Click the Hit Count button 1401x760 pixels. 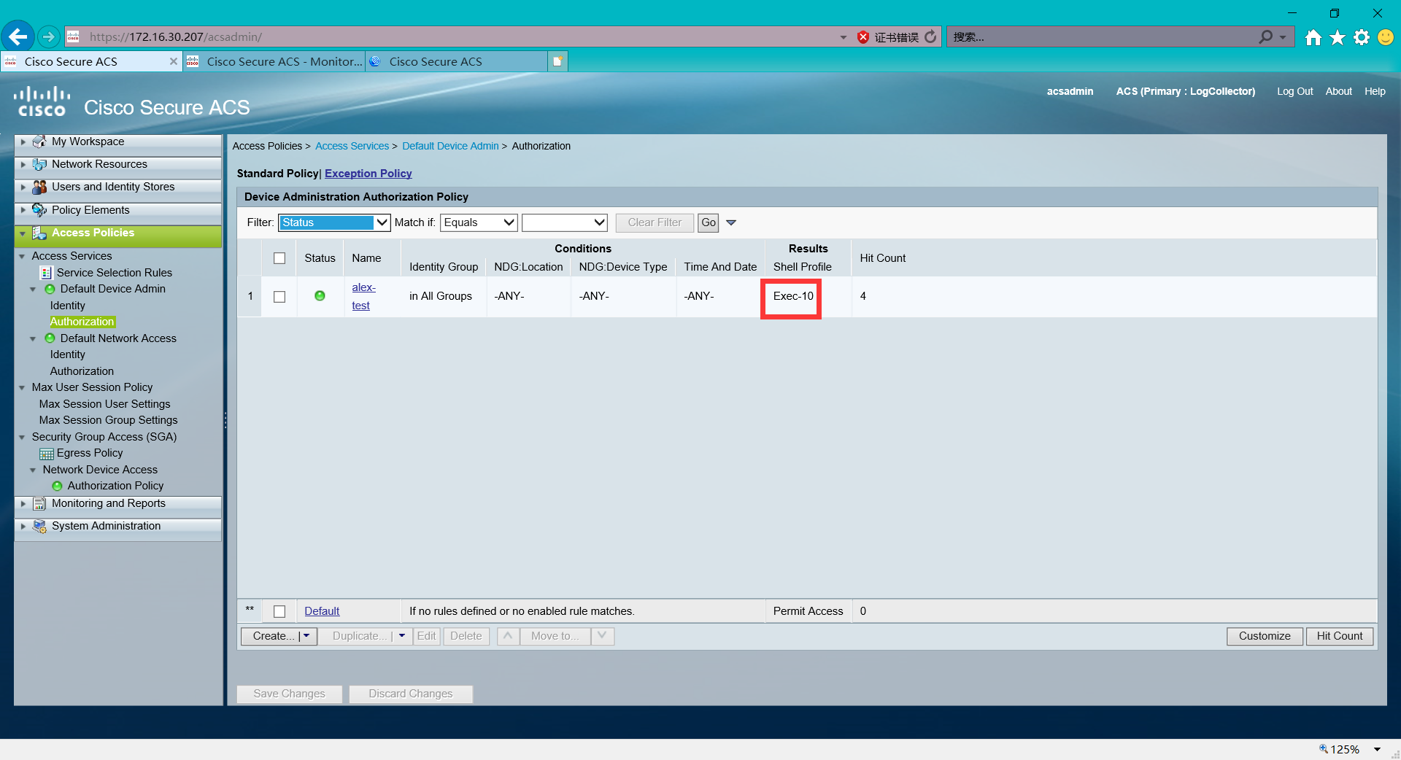(x=1340, y=636)
